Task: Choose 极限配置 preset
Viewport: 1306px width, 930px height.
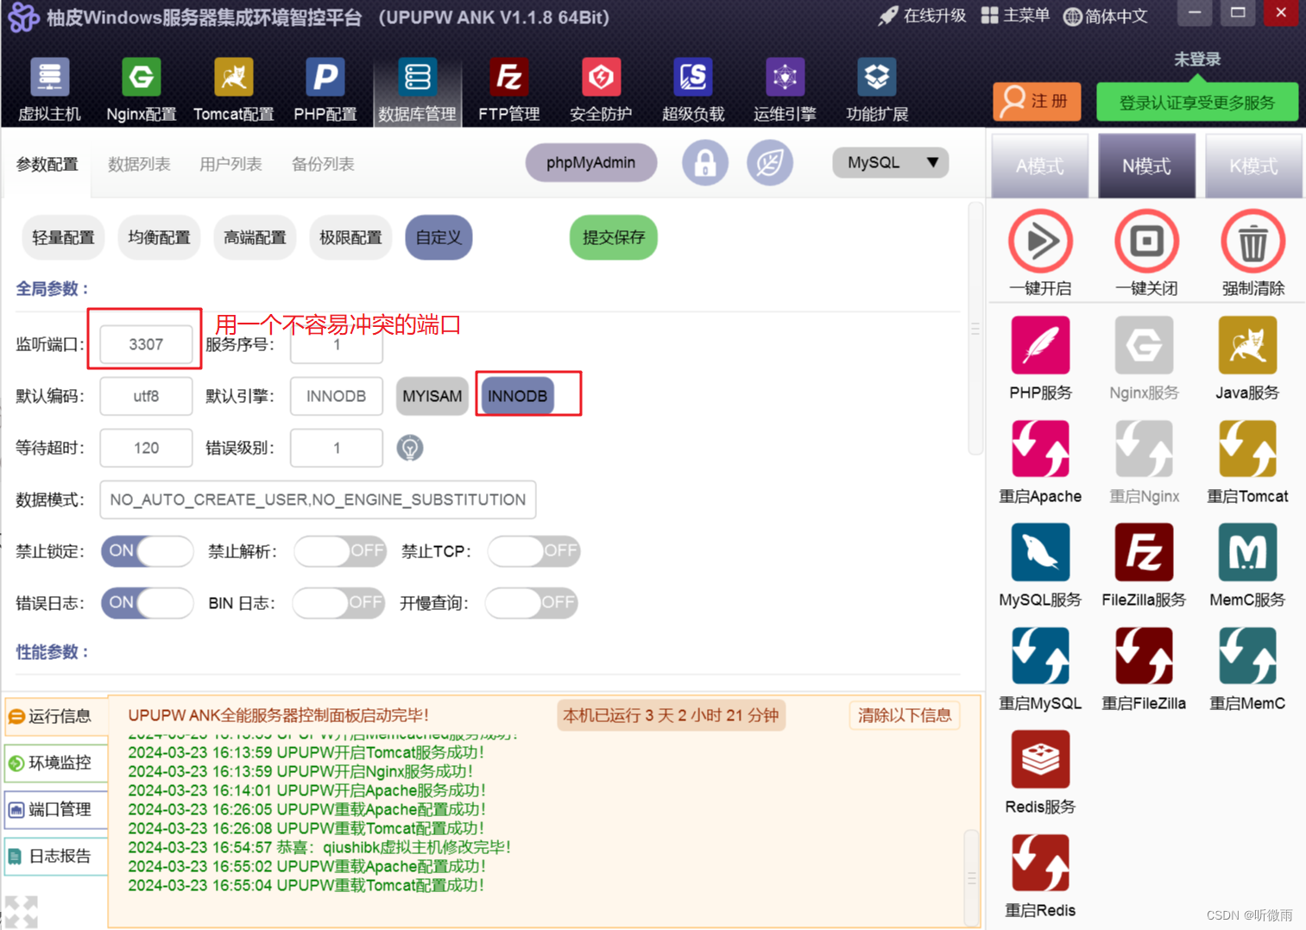Action: (x=350, y=237)
